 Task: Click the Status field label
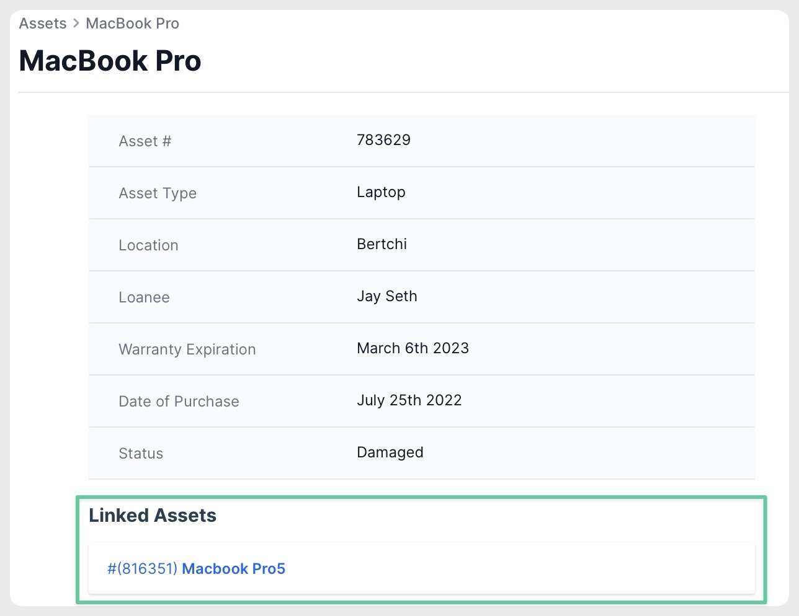click(141, 454)
